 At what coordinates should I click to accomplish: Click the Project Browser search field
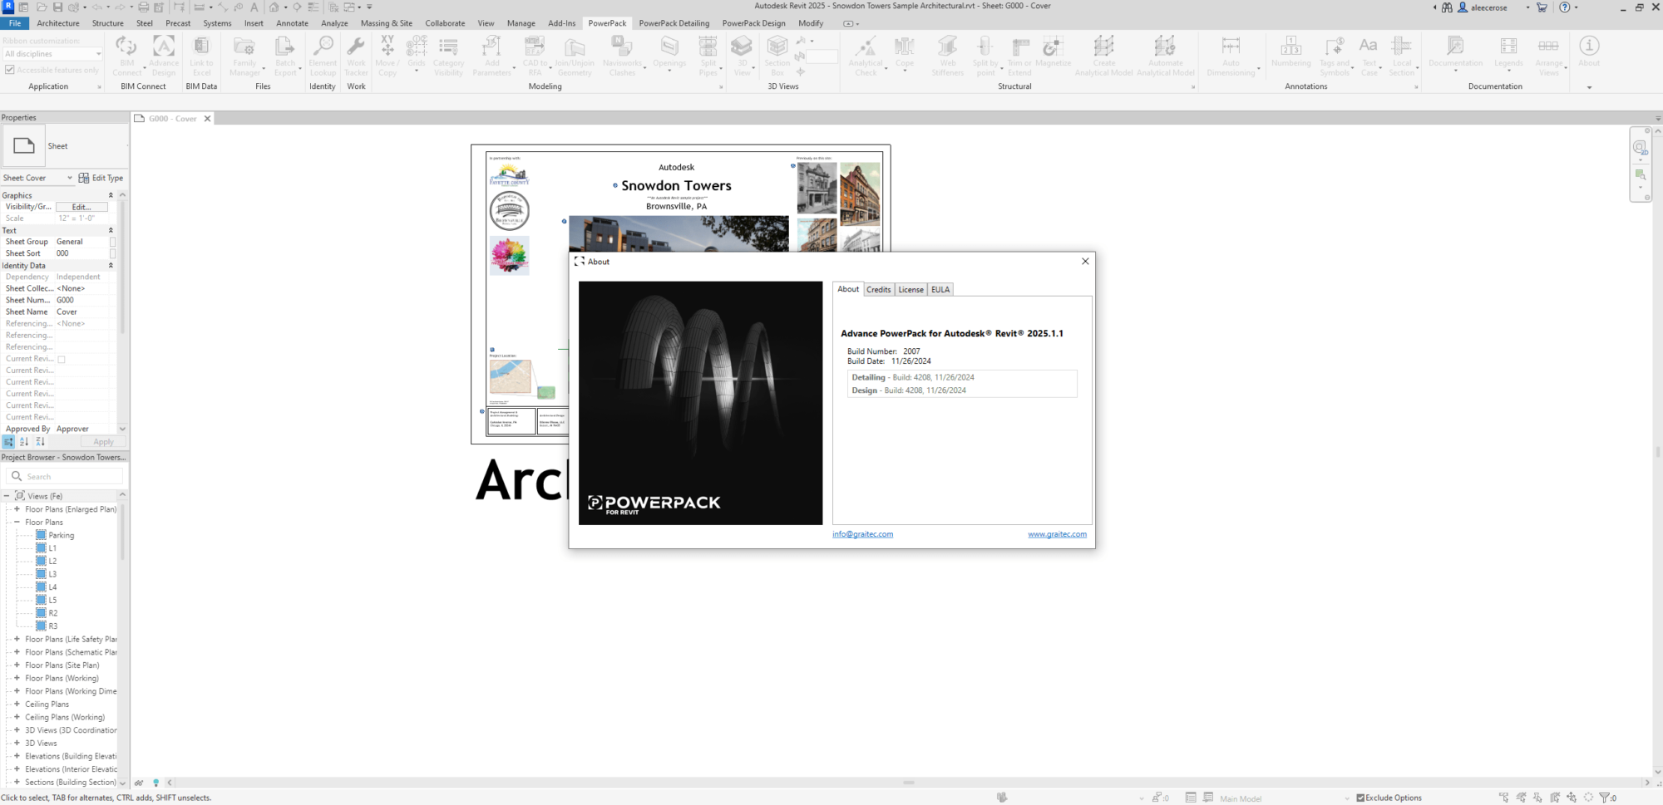point(65,476)
